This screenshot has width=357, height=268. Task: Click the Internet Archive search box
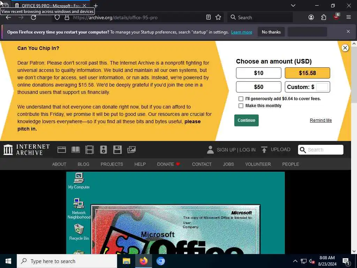[x=321, y=150]
